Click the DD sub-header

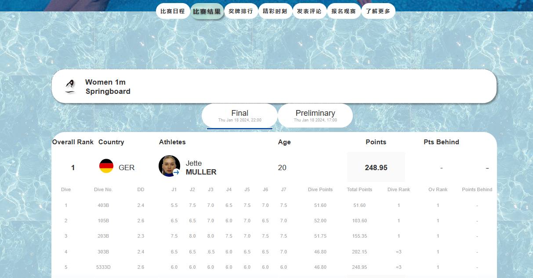tap(141, 189)
